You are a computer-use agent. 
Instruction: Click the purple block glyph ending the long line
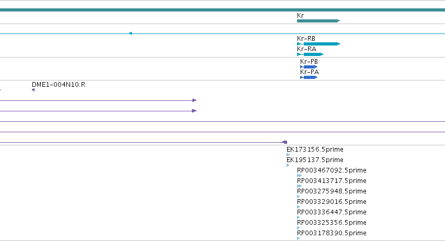point(284,142)
